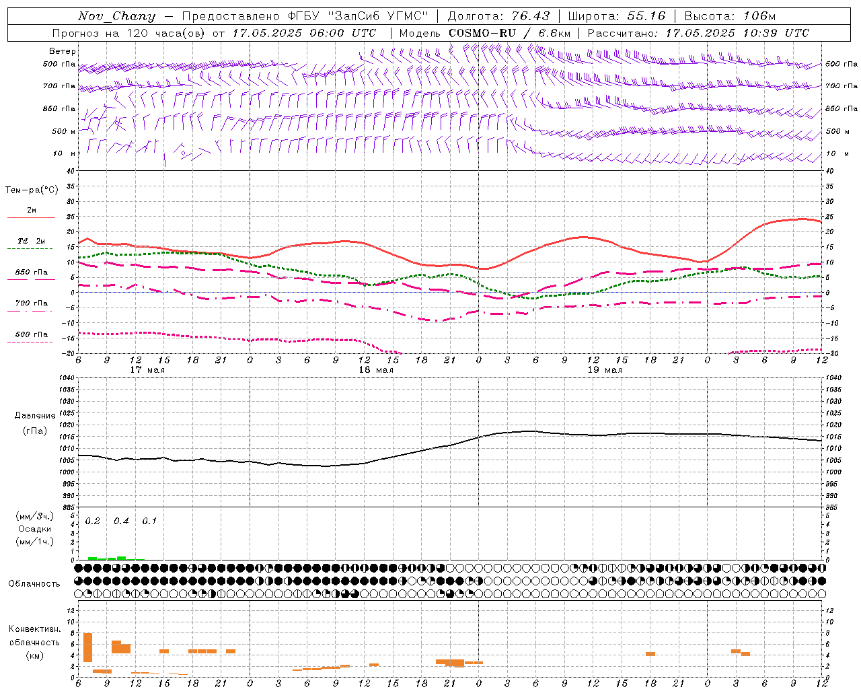
Task: Select the '2м' temperature legend entry
Action: tap(32, 210)
